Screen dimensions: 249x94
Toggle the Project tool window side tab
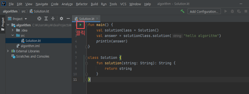[3, 24]
